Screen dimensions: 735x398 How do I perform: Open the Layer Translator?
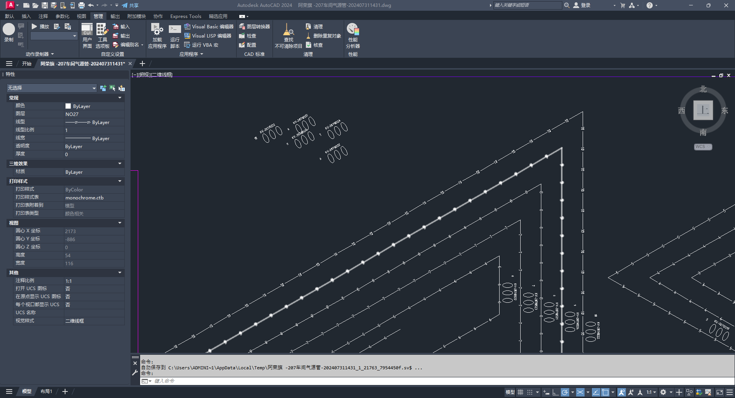[x=255, y=26]
